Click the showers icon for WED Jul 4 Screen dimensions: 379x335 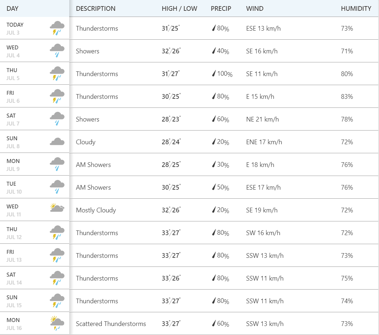tap(57, 51)
